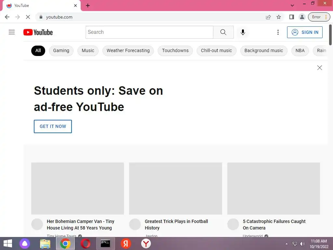Screen dimensions: 333x250
Task: Click the youtube.com address bar URL
Action: coord(59,17)
